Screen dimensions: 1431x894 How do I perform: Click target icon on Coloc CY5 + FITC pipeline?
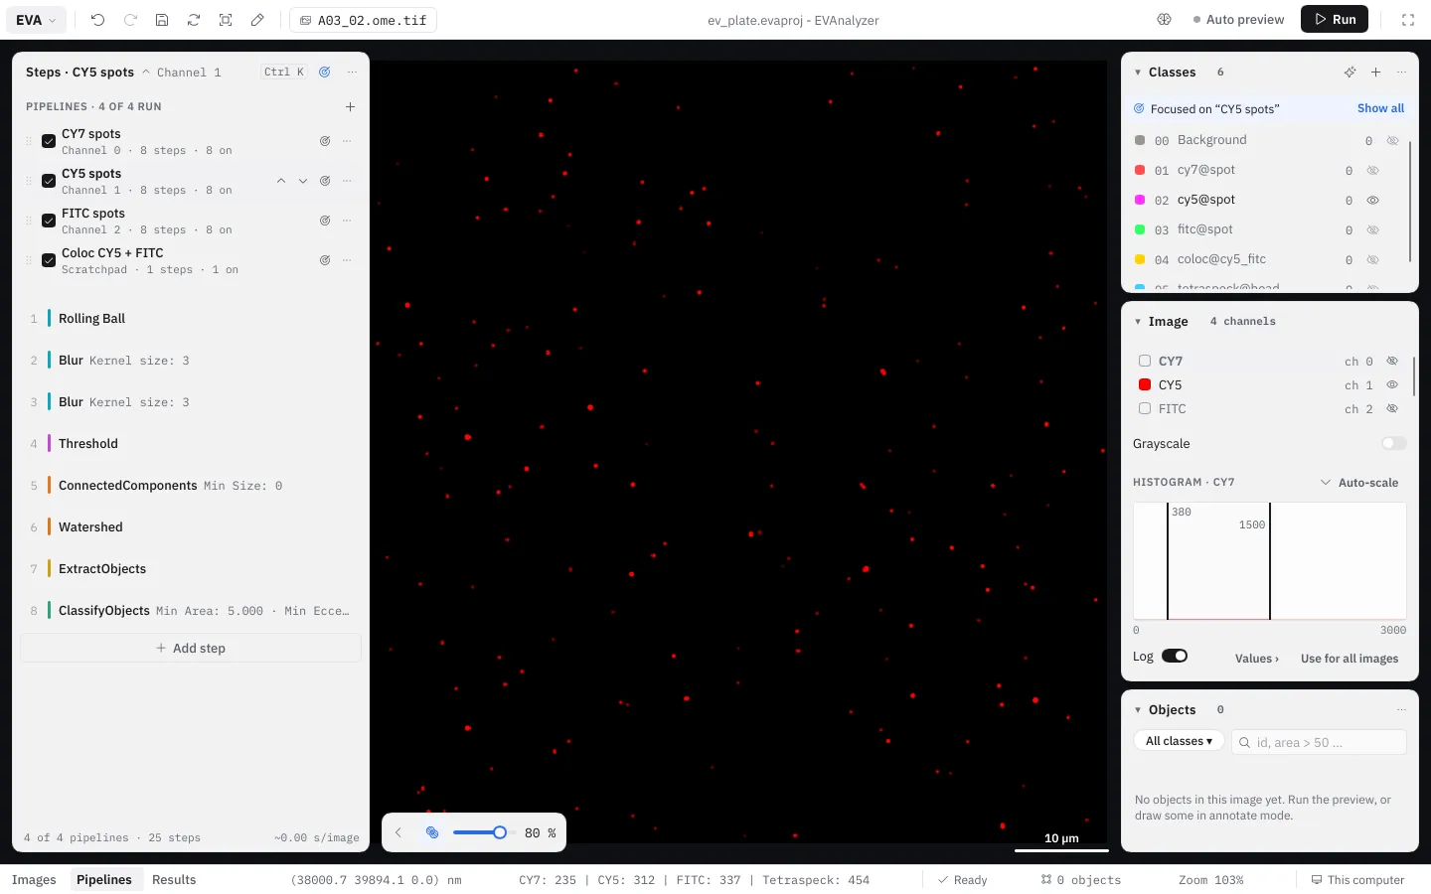pyautogui.click(x=325, y=260)
